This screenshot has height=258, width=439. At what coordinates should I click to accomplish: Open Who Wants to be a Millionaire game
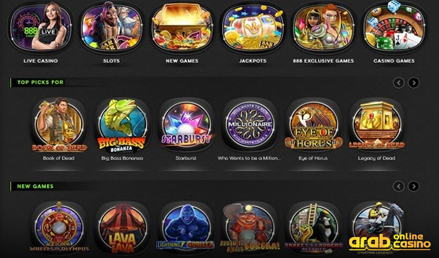point(249,125)
